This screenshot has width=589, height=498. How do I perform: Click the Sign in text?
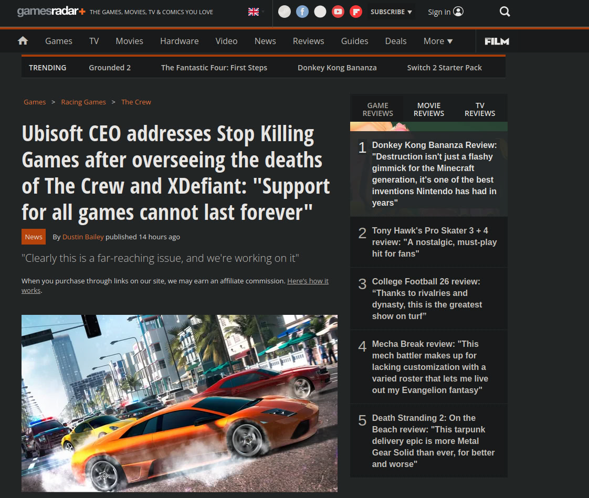click(x=439, y=12)
